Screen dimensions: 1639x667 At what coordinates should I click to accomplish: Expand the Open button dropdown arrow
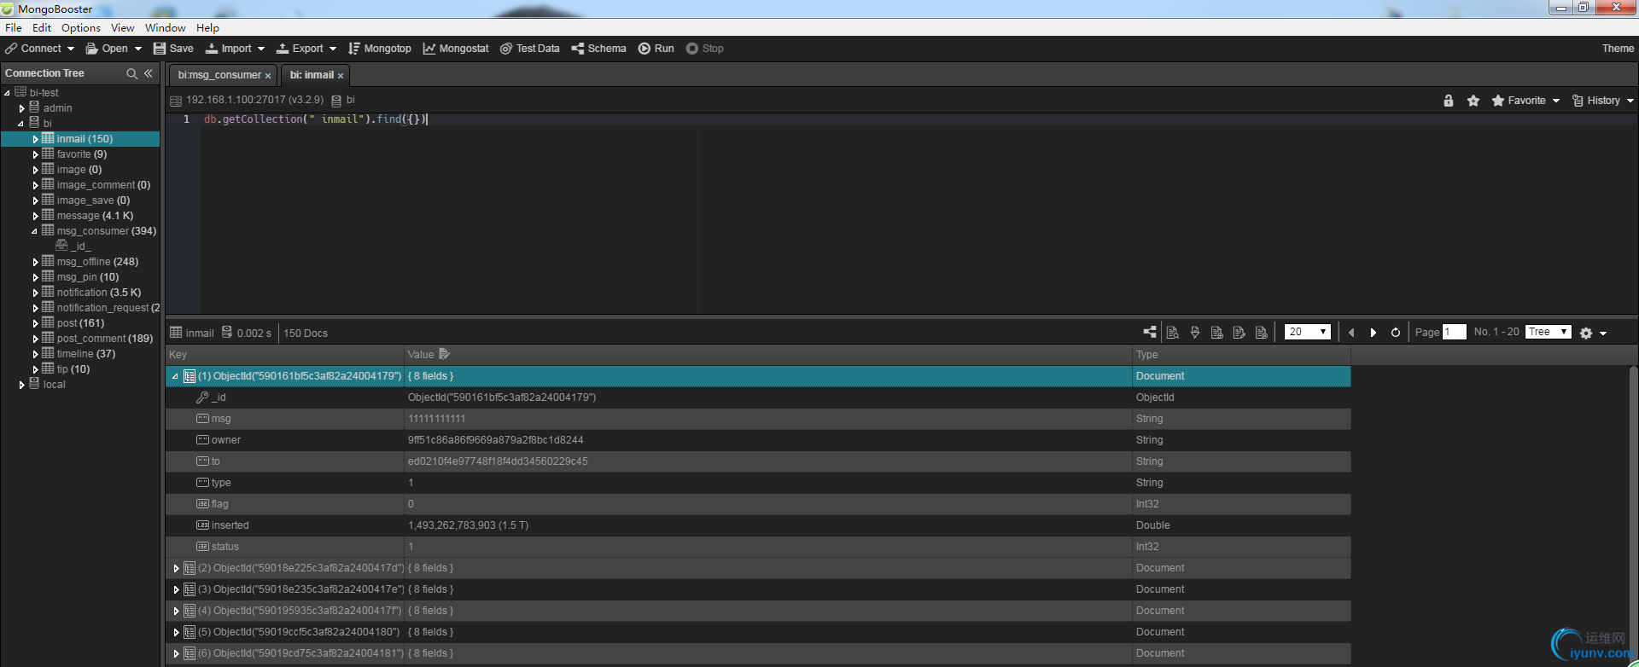[138, 49]
